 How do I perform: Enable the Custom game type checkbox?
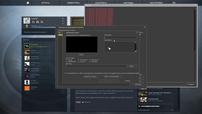click(78, 62)
